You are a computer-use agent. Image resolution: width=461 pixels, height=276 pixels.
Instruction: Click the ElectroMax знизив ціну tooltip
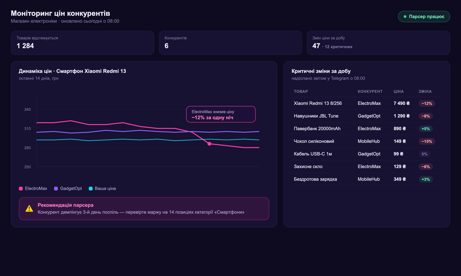pos(221,114)
